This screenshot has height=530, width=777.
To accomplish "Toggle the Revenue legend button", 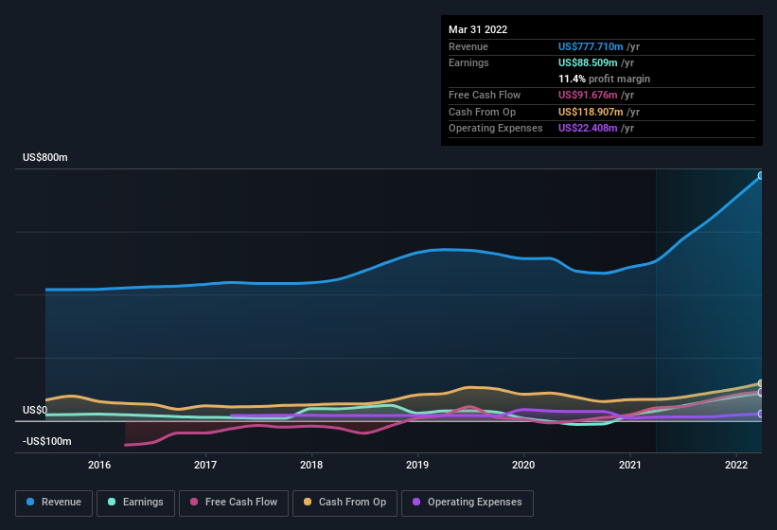I will (x=54, y=503).
